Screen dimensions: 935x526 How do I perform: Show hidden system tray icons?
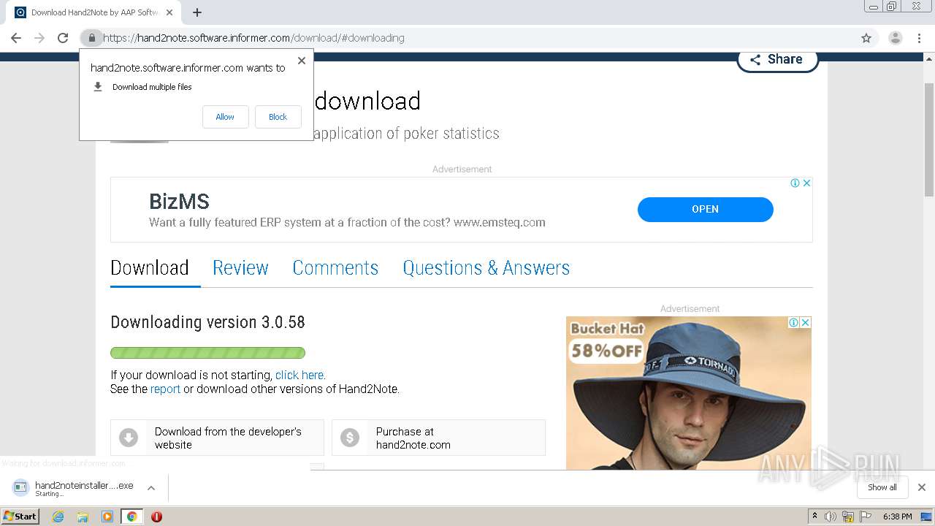click(814, 517)
